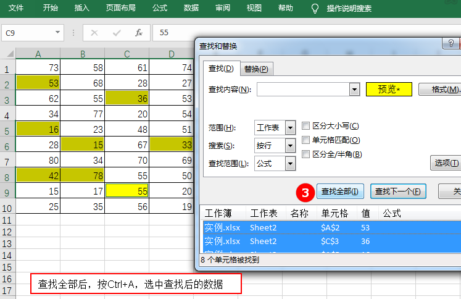
Task: Open the 范围 工作表 dropdown
Action: tap(290, 128)
